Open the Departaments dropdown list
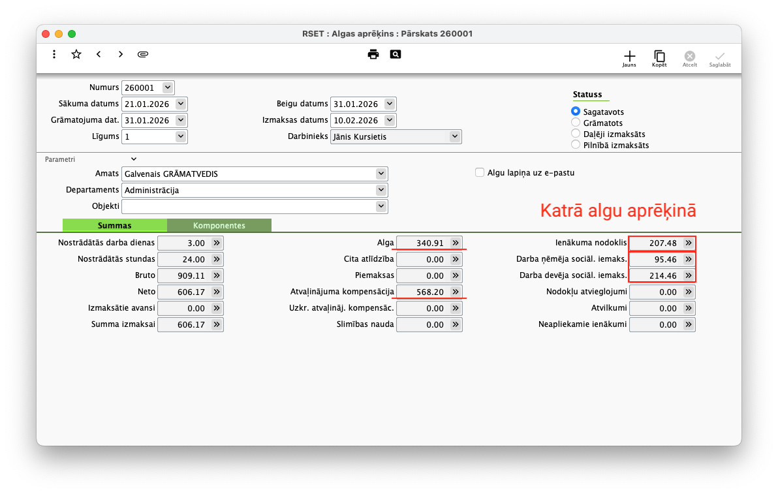This screenshot has height=494, width=778. click(x=381, y=190)
